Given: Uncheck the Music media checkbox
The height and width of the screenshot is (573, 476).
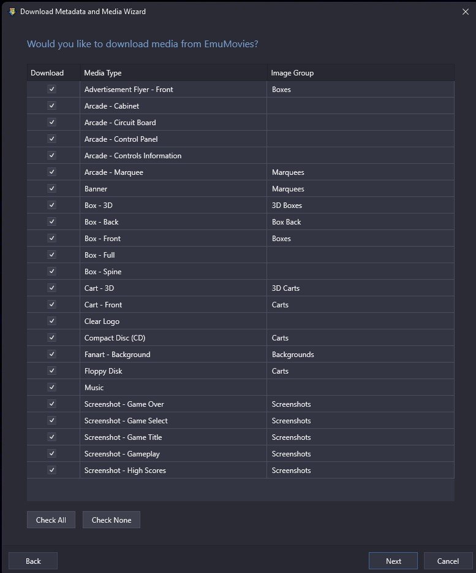Looking at the screenshot, I should (52, 387).
